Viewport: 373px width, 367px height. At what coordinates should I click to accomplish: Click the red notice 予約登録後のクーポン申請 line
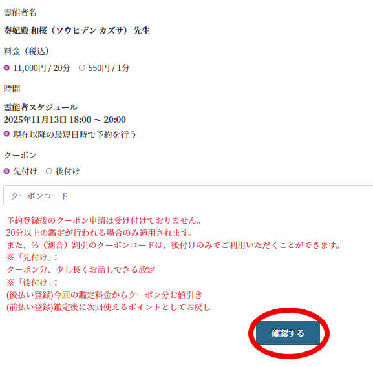(104, 220)
